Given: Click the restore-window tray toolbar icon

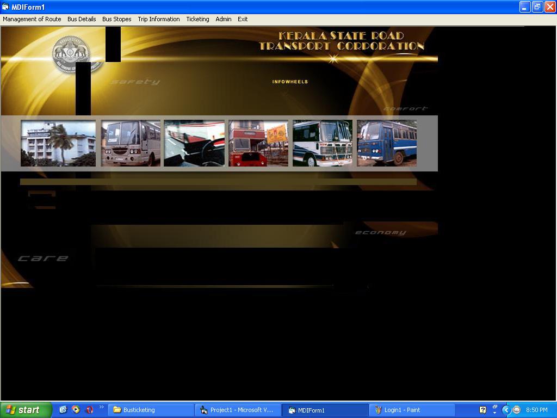Looking at the screenshot, I should (495, 407).
